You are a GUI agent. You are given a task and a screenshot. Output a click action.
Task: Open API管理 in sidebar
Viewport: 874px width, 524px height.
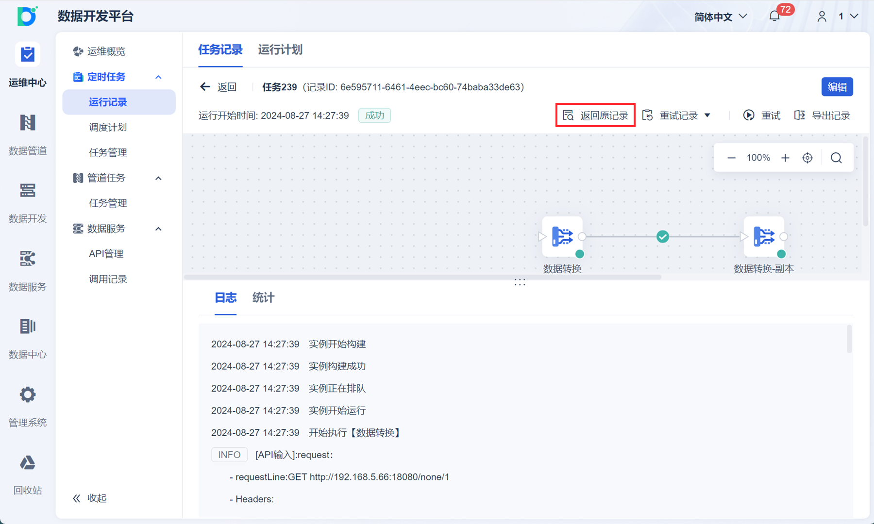106,254
